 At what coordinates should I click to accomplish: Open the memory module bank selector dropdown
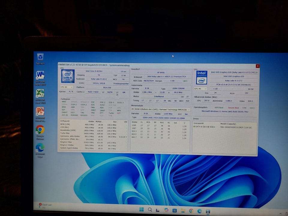coord(160,109)
